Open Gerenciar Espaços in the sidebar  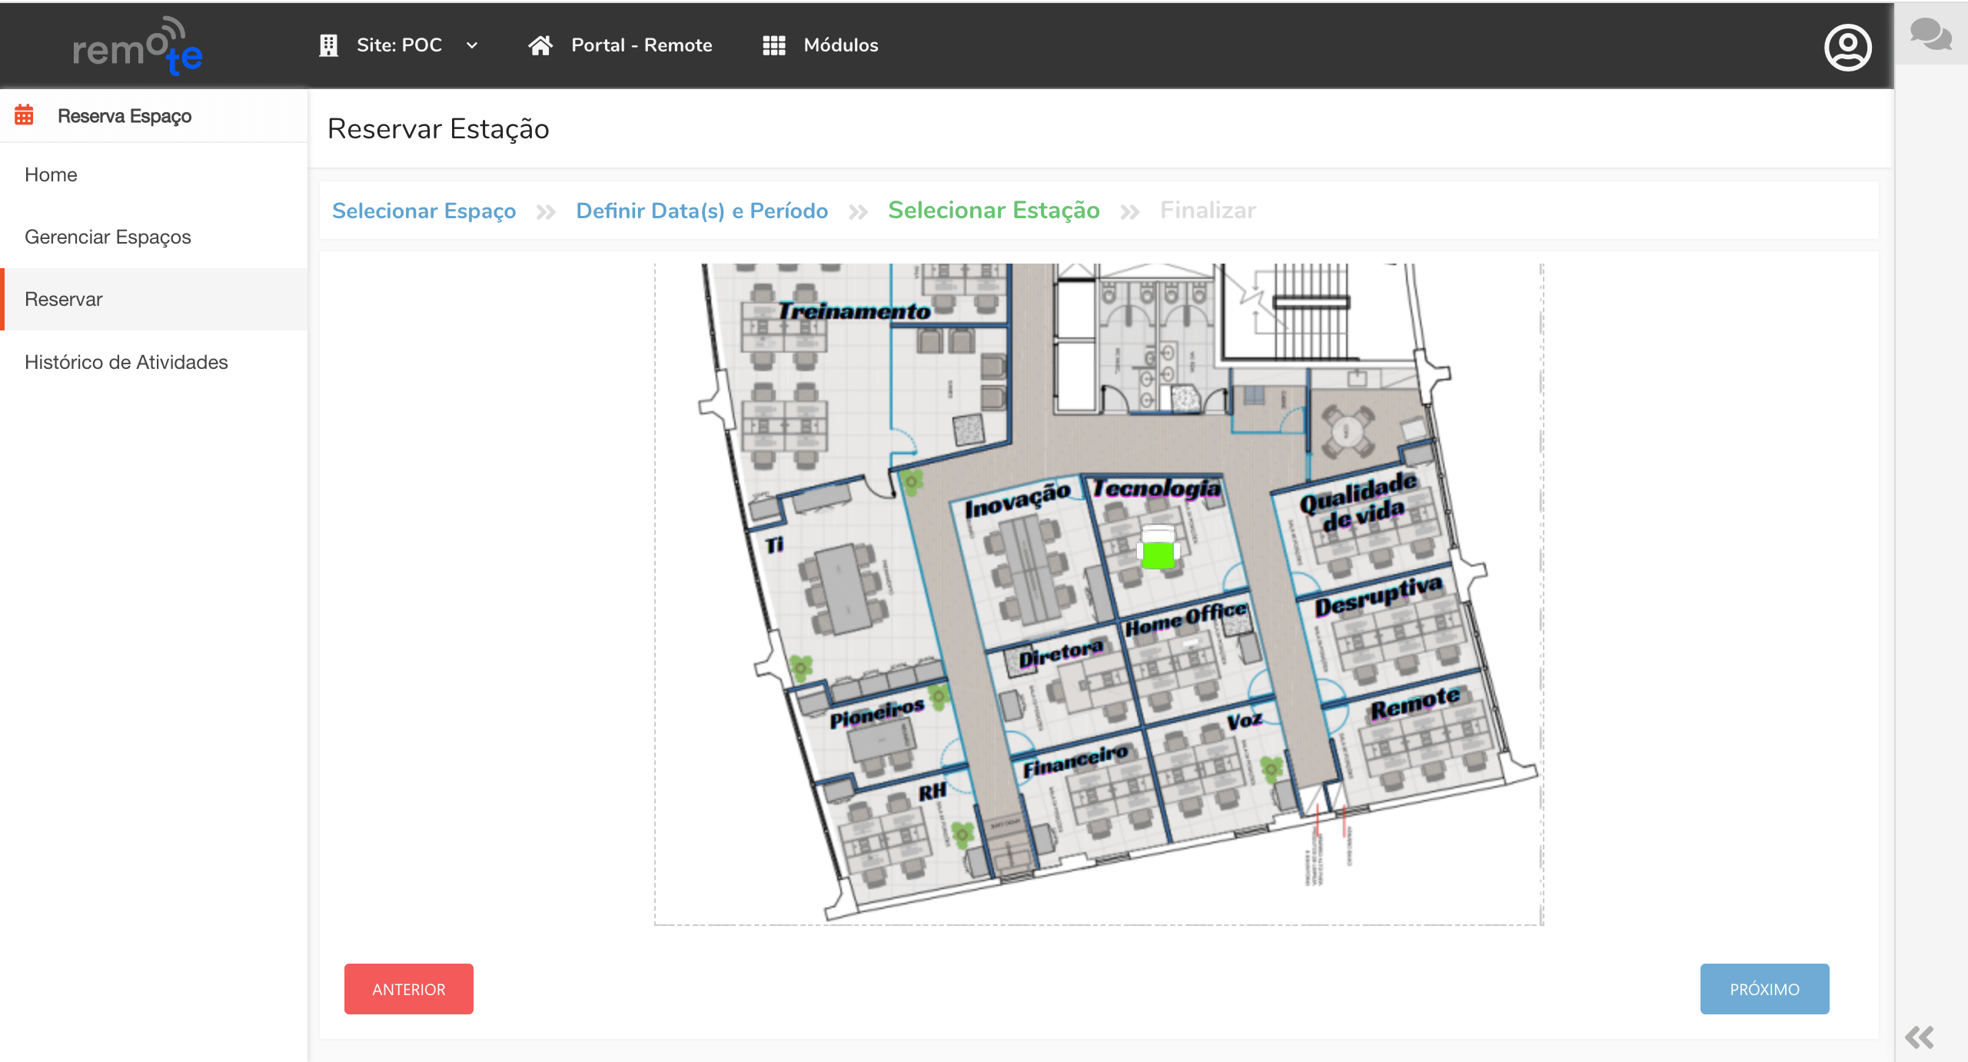[x=108, y=237]
